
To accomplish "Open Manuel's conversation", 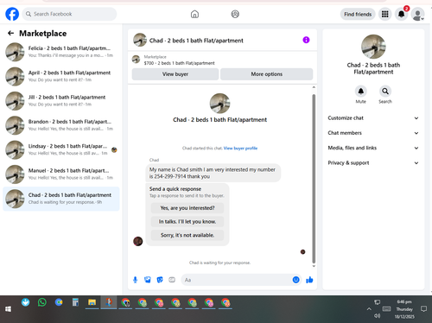I will pyautogui.click(x=61, y=174).
